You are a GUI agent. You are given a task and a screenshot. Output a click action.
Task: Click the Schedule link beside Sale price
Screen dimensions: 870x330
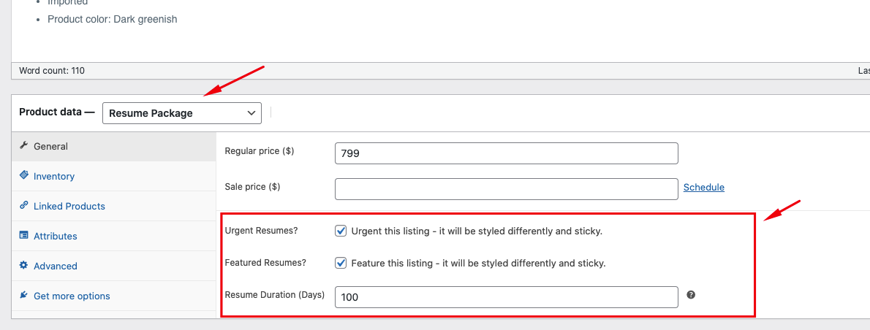(x=703, y=188)
